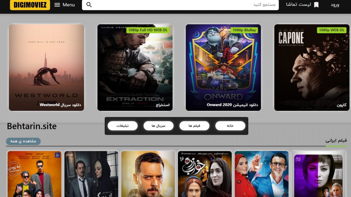Open the Onward animation poster
Viewport: 351px width, 197px height.
click(x=223, y=67)
